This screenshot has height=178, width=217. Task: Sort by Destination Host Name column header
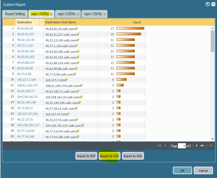pos(71,22)
